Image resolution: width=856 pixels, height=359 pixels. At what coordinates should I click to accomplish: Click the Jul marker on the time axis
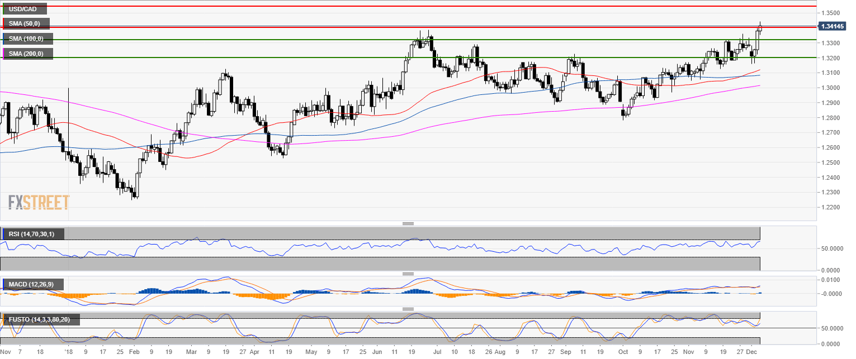(437, 353)
